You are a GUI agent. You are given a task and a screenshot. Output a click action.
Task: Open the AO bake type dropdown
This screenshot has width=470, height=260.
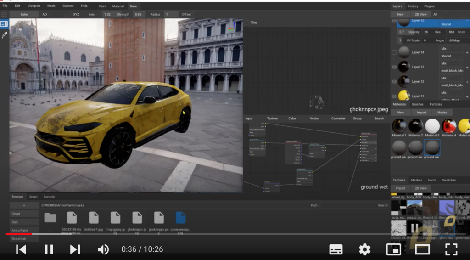tap(54, 14)
